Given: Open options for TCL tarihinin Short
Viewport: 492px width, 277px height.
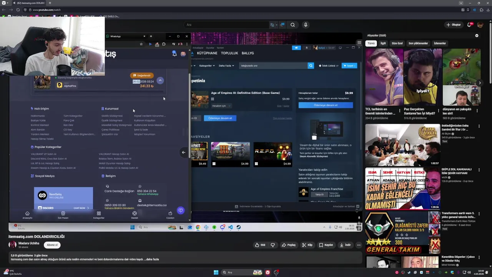Looking at the screenshot, I should (400, 111).
